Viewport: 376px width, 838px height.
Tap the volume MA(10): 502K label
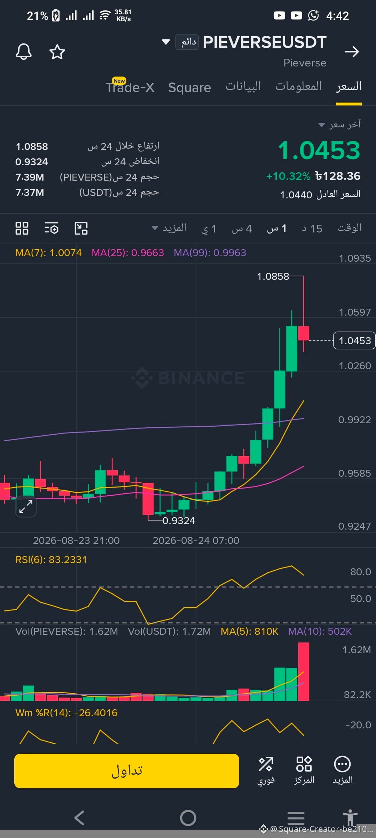click(x=320, y=631)
